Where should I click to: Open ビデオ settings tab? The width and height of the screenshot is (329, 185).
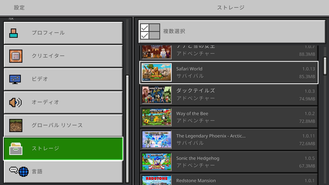point(63,79)
